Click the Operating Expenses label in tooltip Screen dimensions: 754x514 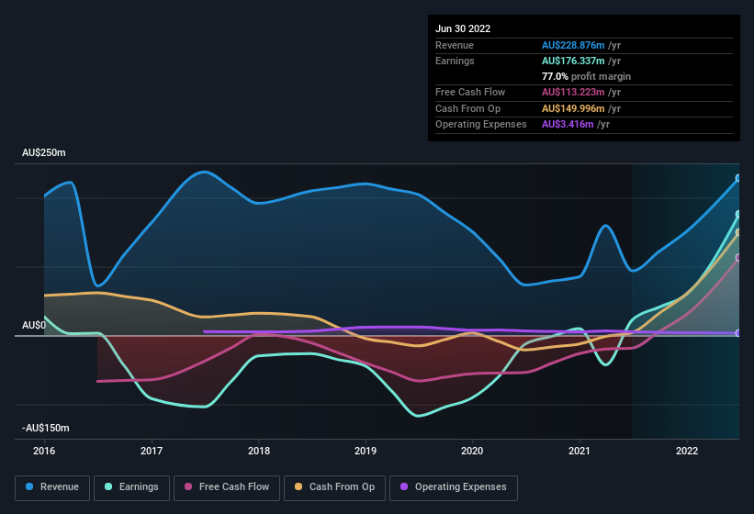(x=481, y=124)
